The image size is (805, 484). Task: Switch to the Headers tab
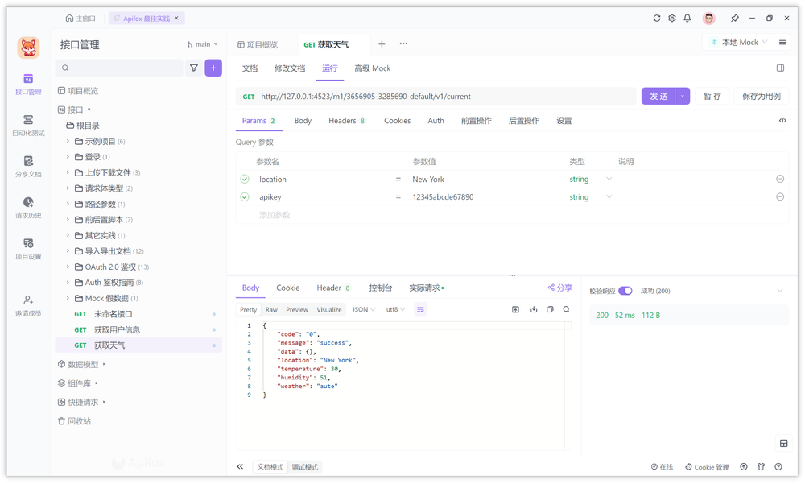tap(341, 120)
